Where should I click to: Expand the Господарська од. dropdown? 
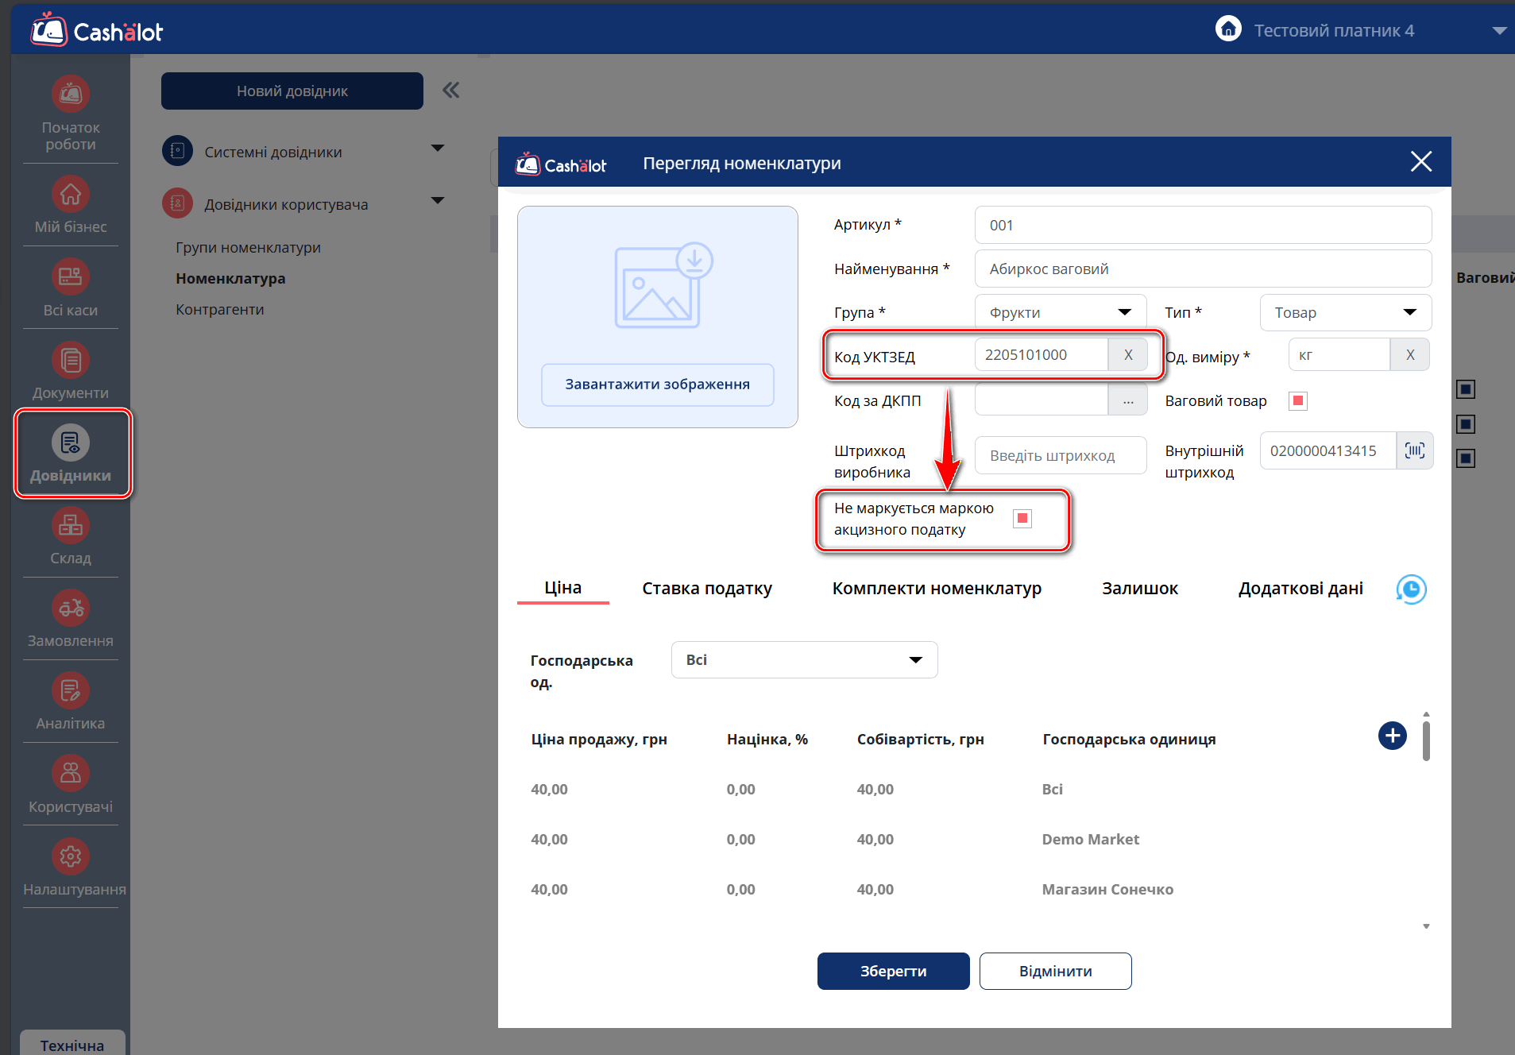coord(804,660)
